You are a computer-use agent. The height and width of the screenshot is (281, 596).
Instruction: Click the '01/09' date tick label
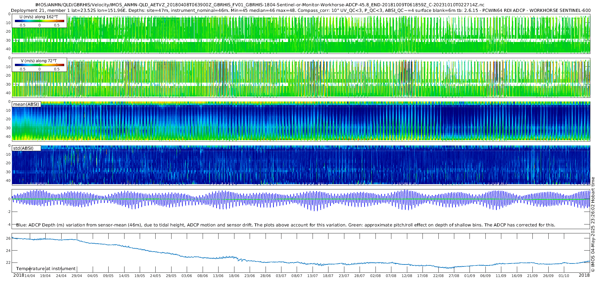pyautogui.click(x=470, y=276)
